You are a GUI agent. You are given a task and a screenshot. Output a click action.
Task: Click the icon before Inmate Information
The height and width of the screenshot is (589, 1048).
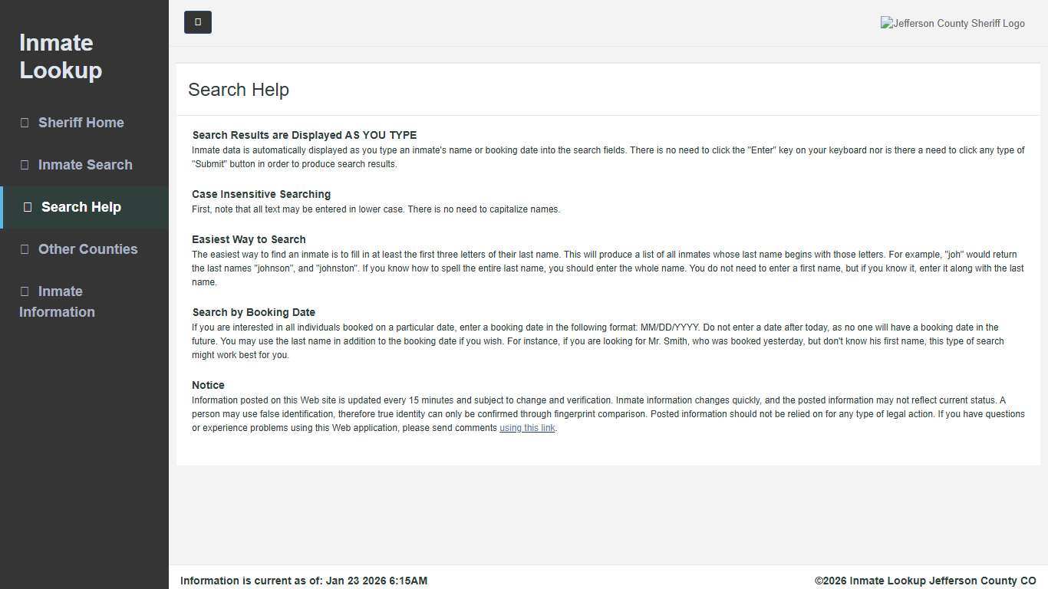tap(25, 291)
